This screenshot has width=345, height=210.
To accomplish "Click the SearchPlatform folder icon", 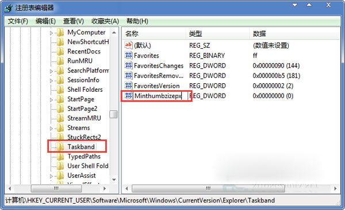I will (x=60, y=71).
